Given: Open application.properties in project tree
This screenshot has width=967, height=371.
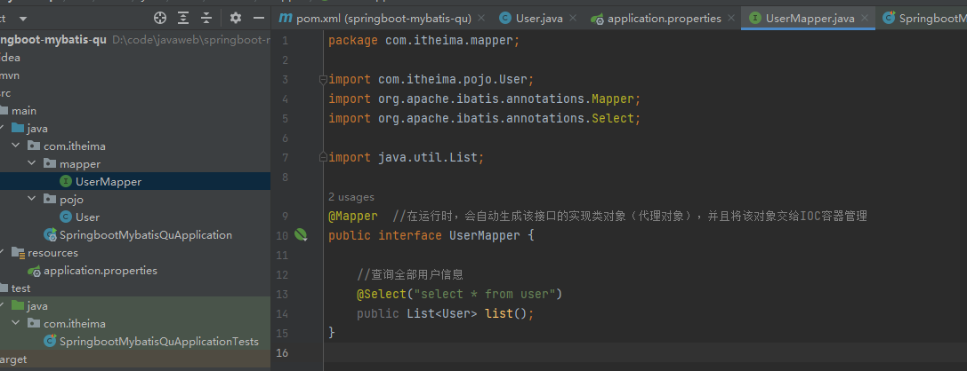Looking at the screenshot, I should click(101, 271).
